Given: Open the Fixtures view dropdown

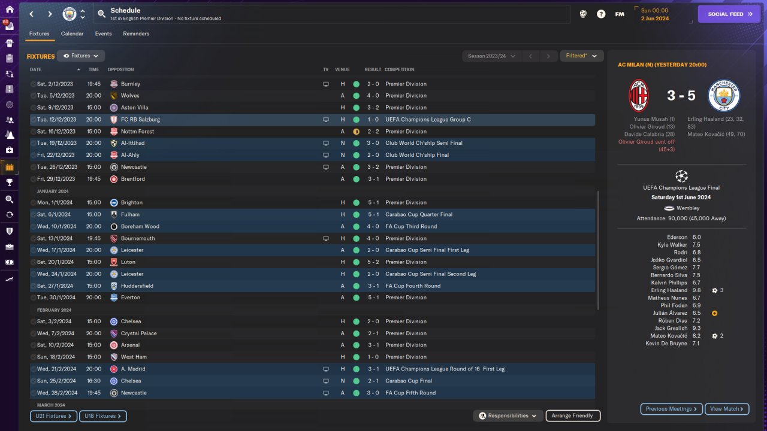Looking at the screenshot, I should (81, 56).
